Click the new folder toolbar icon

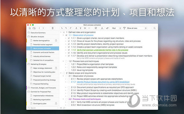34,28
